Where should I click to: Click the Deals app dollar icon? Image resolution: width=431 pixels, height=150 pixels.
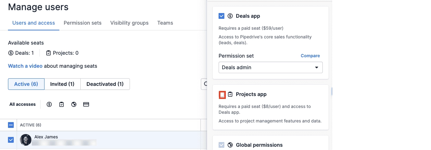pyautogui.click(x=231, y=16)
